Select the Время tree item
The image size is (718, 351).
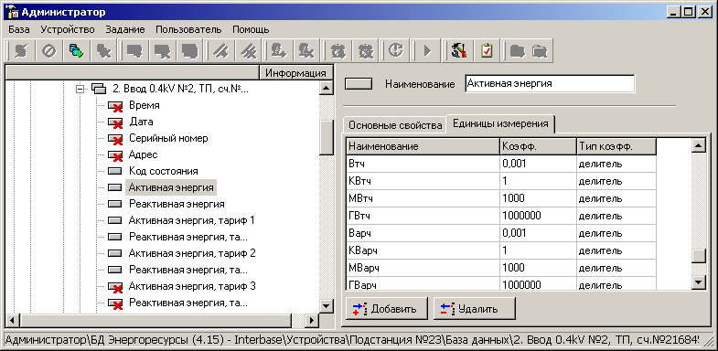click(x=145, y=105)
